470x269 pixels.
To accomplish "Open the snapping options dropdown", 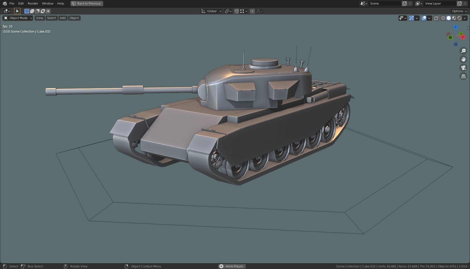I will [x=244, y=11].
